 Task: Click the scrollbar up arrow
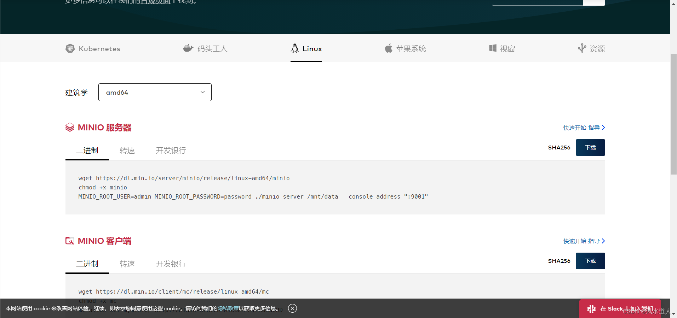point(673,3)
